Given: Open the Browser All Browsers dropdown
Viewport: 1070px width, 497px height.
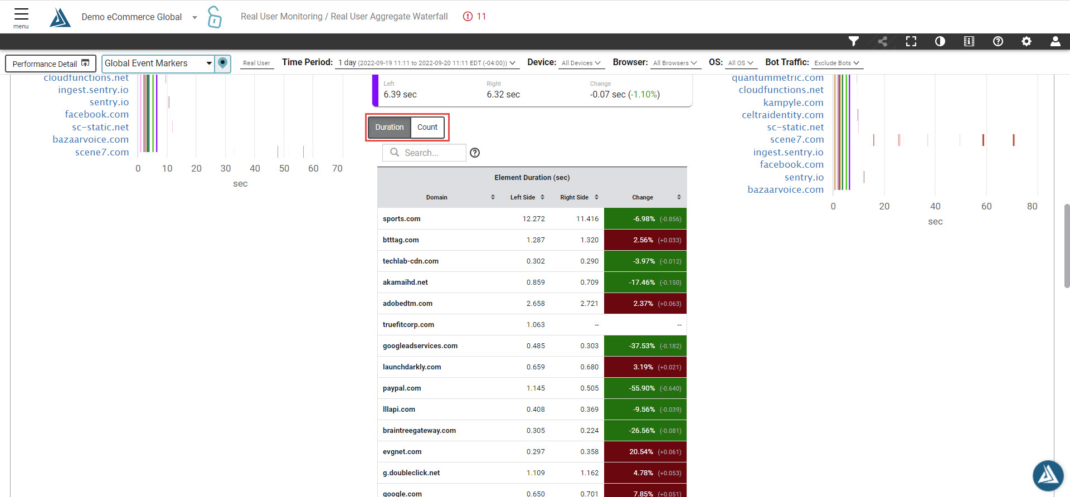Looking at the screenshot, I should [675, 63].
